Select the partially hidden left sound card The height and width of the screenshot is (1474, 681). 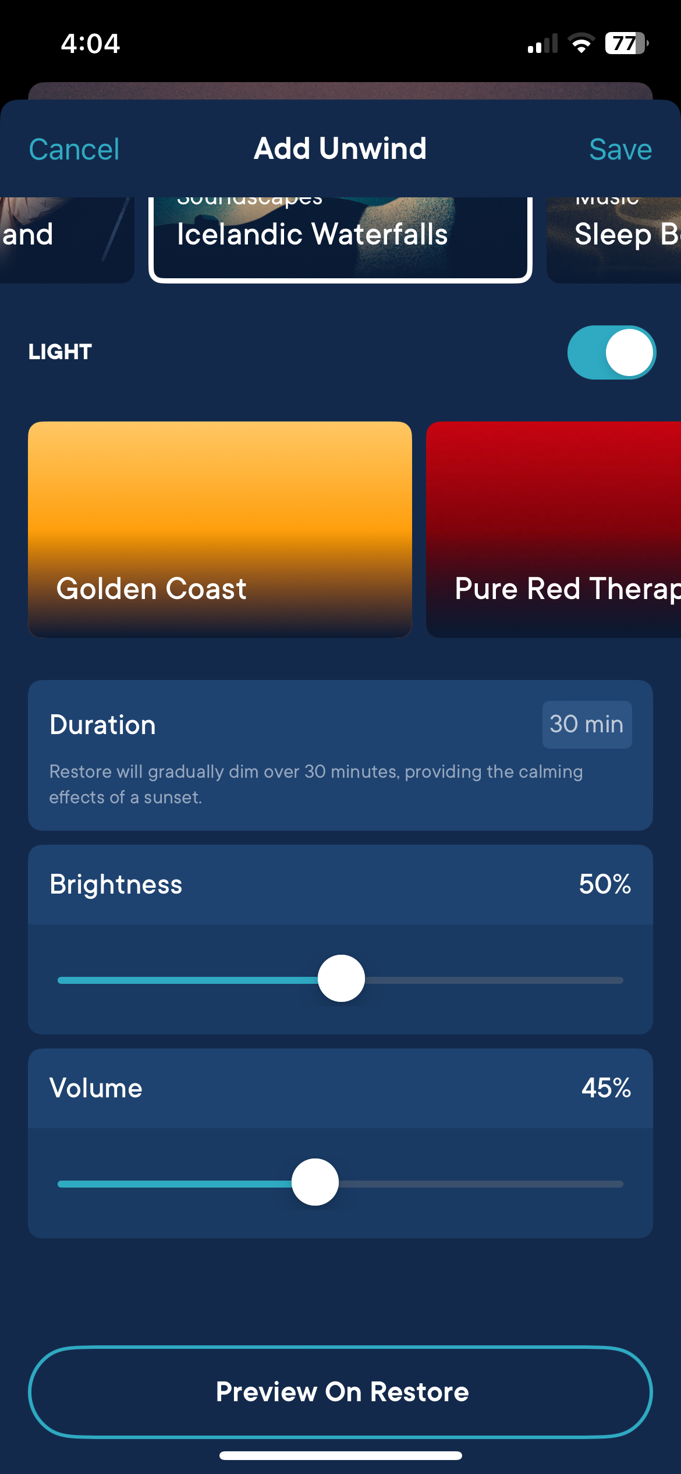(x=67, y=240)
